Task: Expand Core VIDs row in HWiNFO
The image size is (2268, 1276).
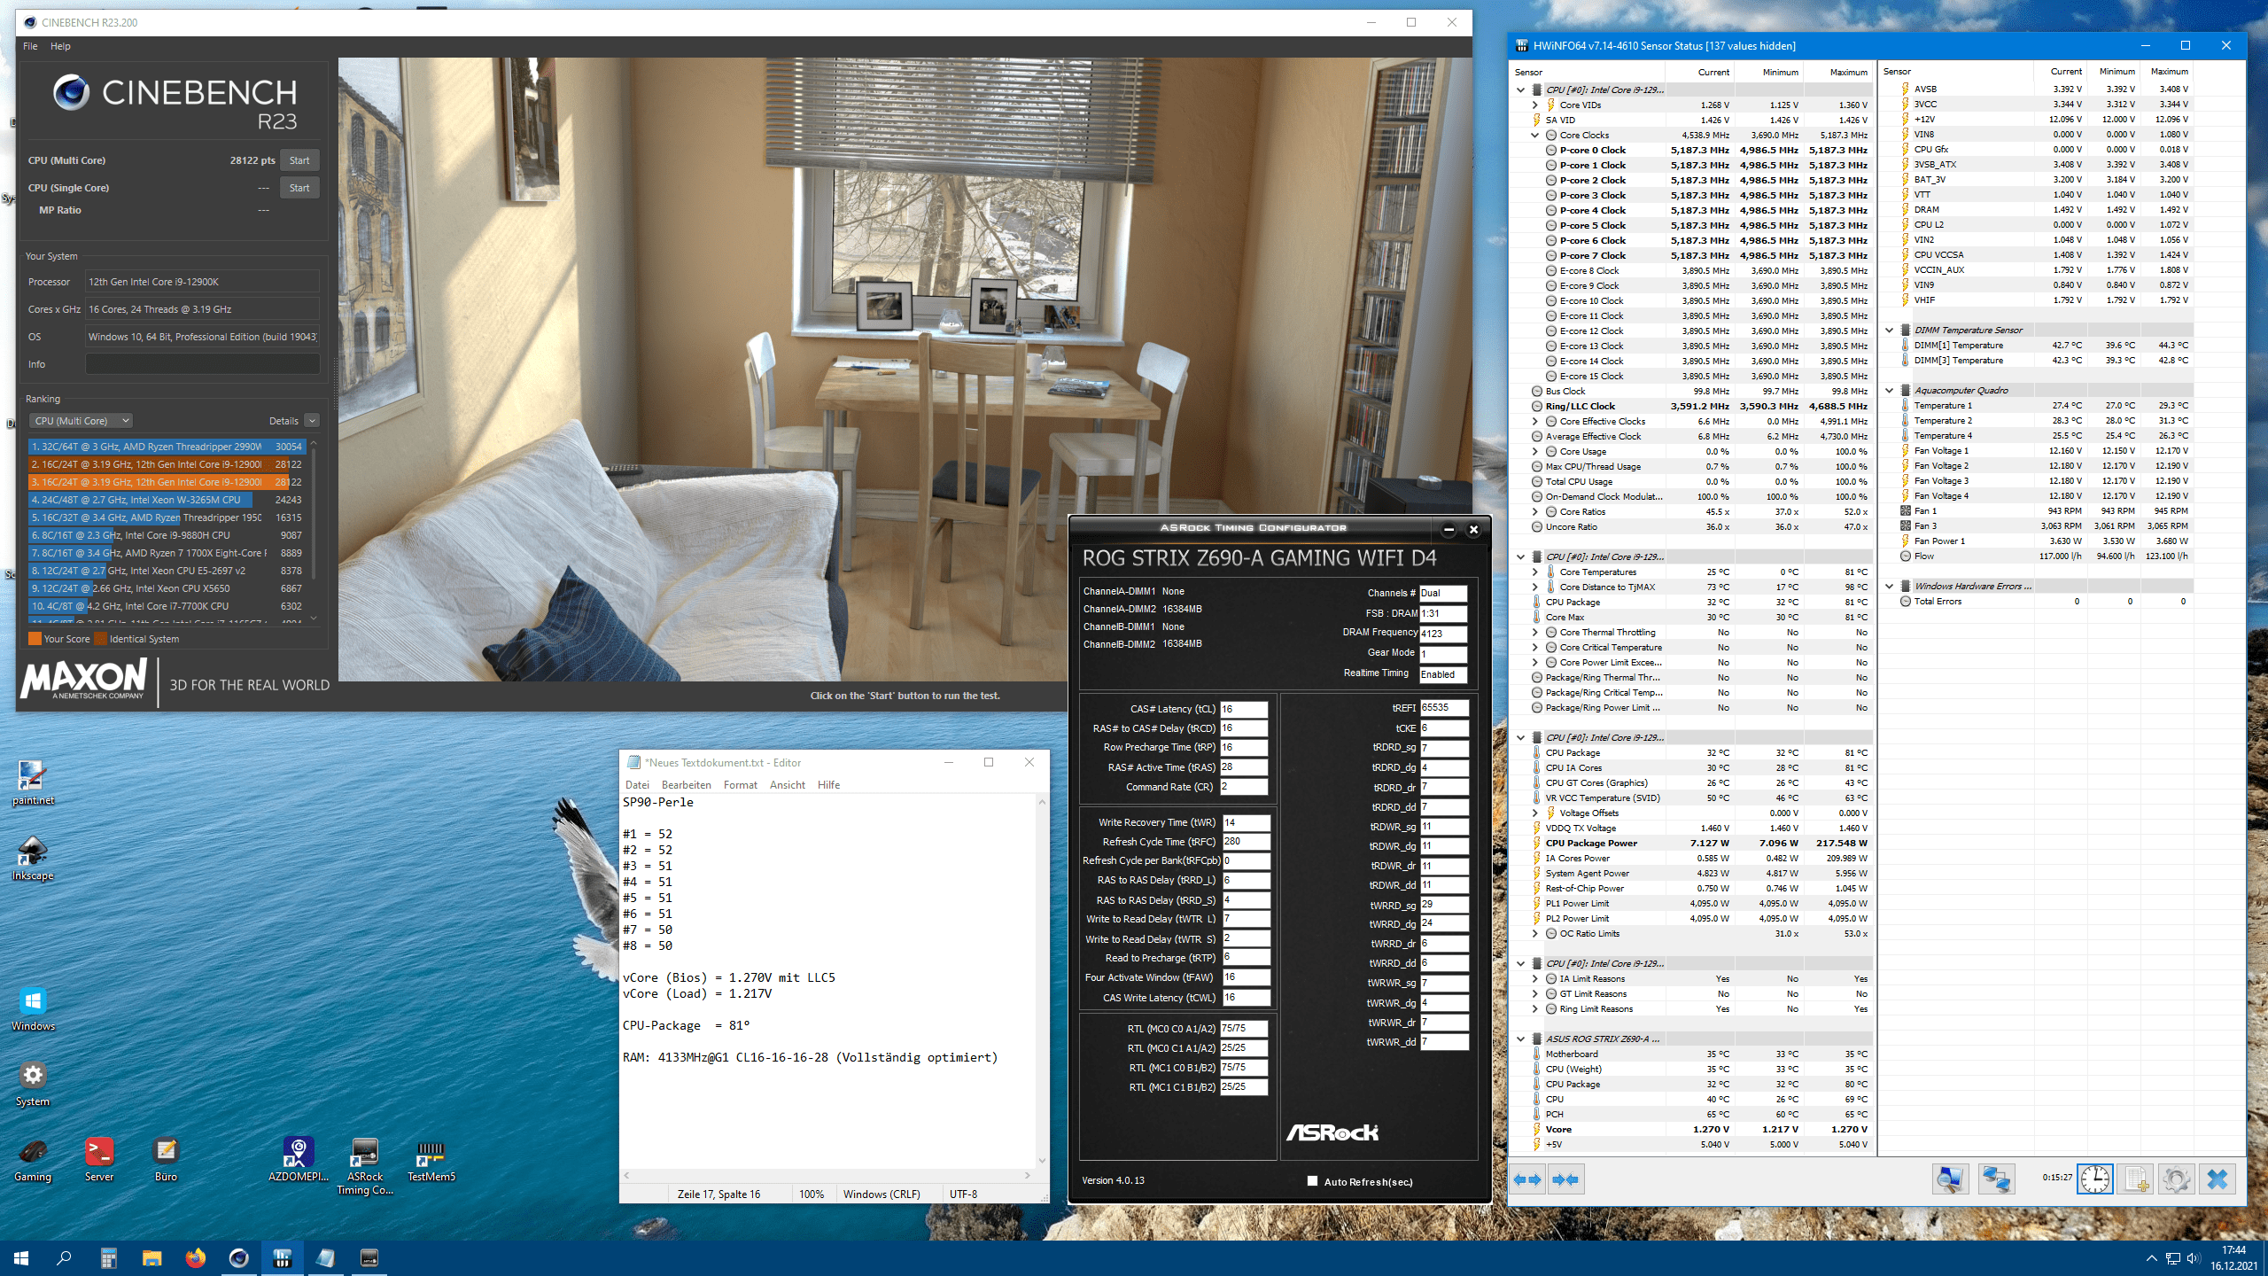Action: pos(1535,105)
